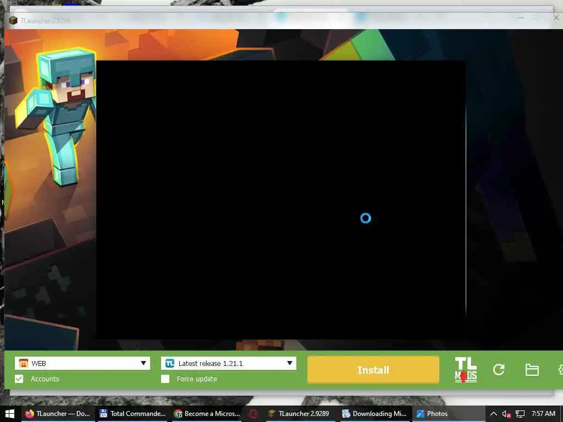Expand the Latest release 1.21.1 version dropdown
Image resolution: width=563 pixels, height=422 pixels.
click(x=228, y=363)
